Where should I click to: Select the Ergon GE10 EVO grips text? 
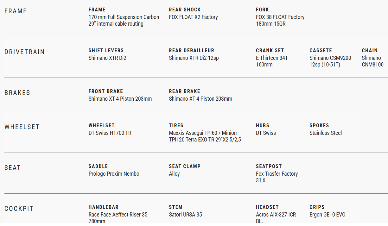(x=327, y=215)
